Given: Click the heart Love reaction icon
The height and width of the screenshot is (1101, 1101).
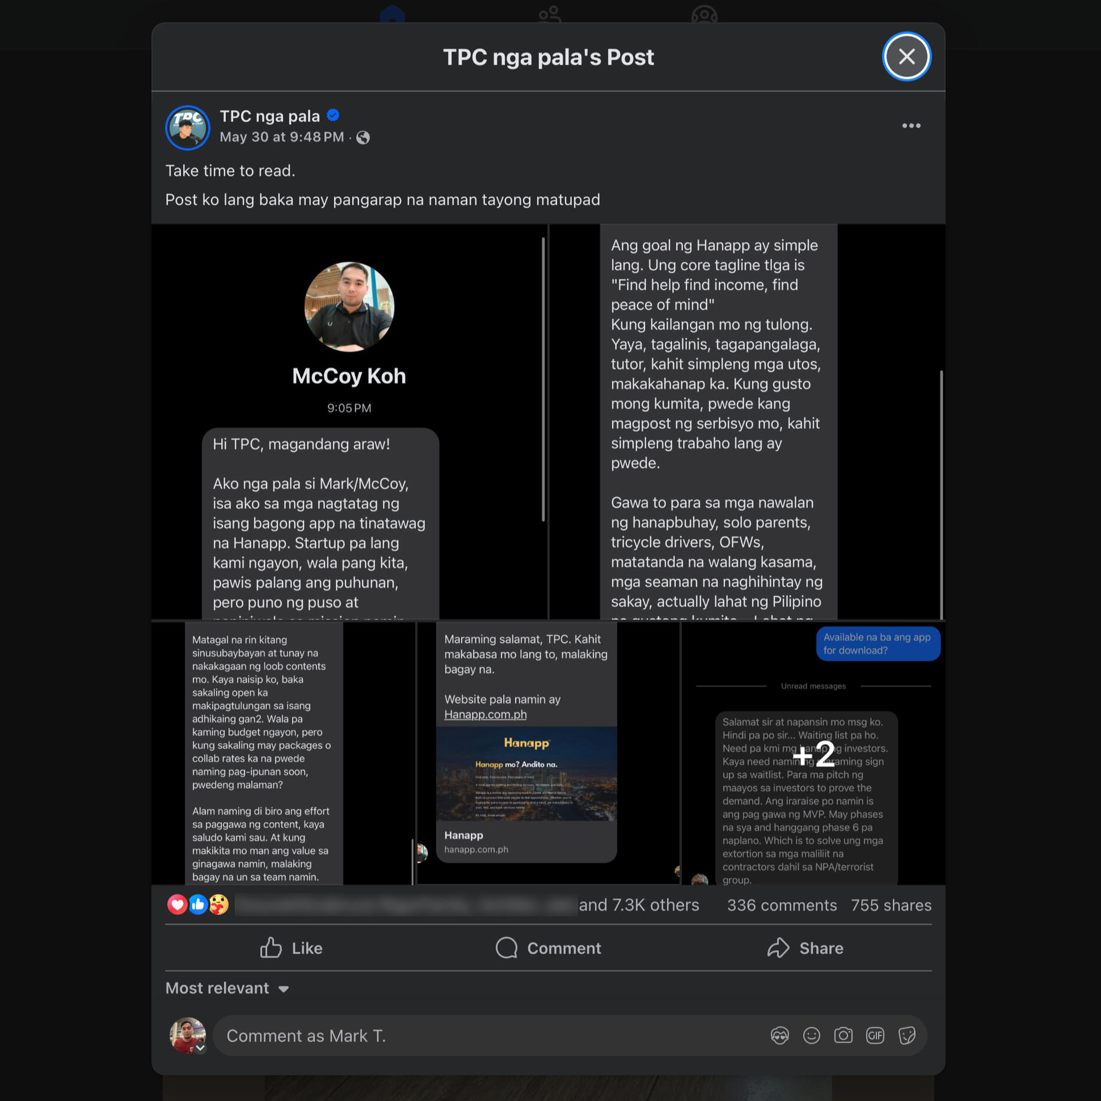Looking at the screenshot, I should click(x=177, y=904).
